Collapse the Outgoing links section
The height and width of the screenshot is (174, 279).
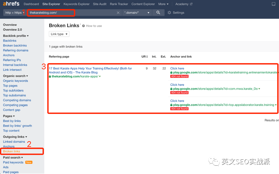(x=15, y=137)
